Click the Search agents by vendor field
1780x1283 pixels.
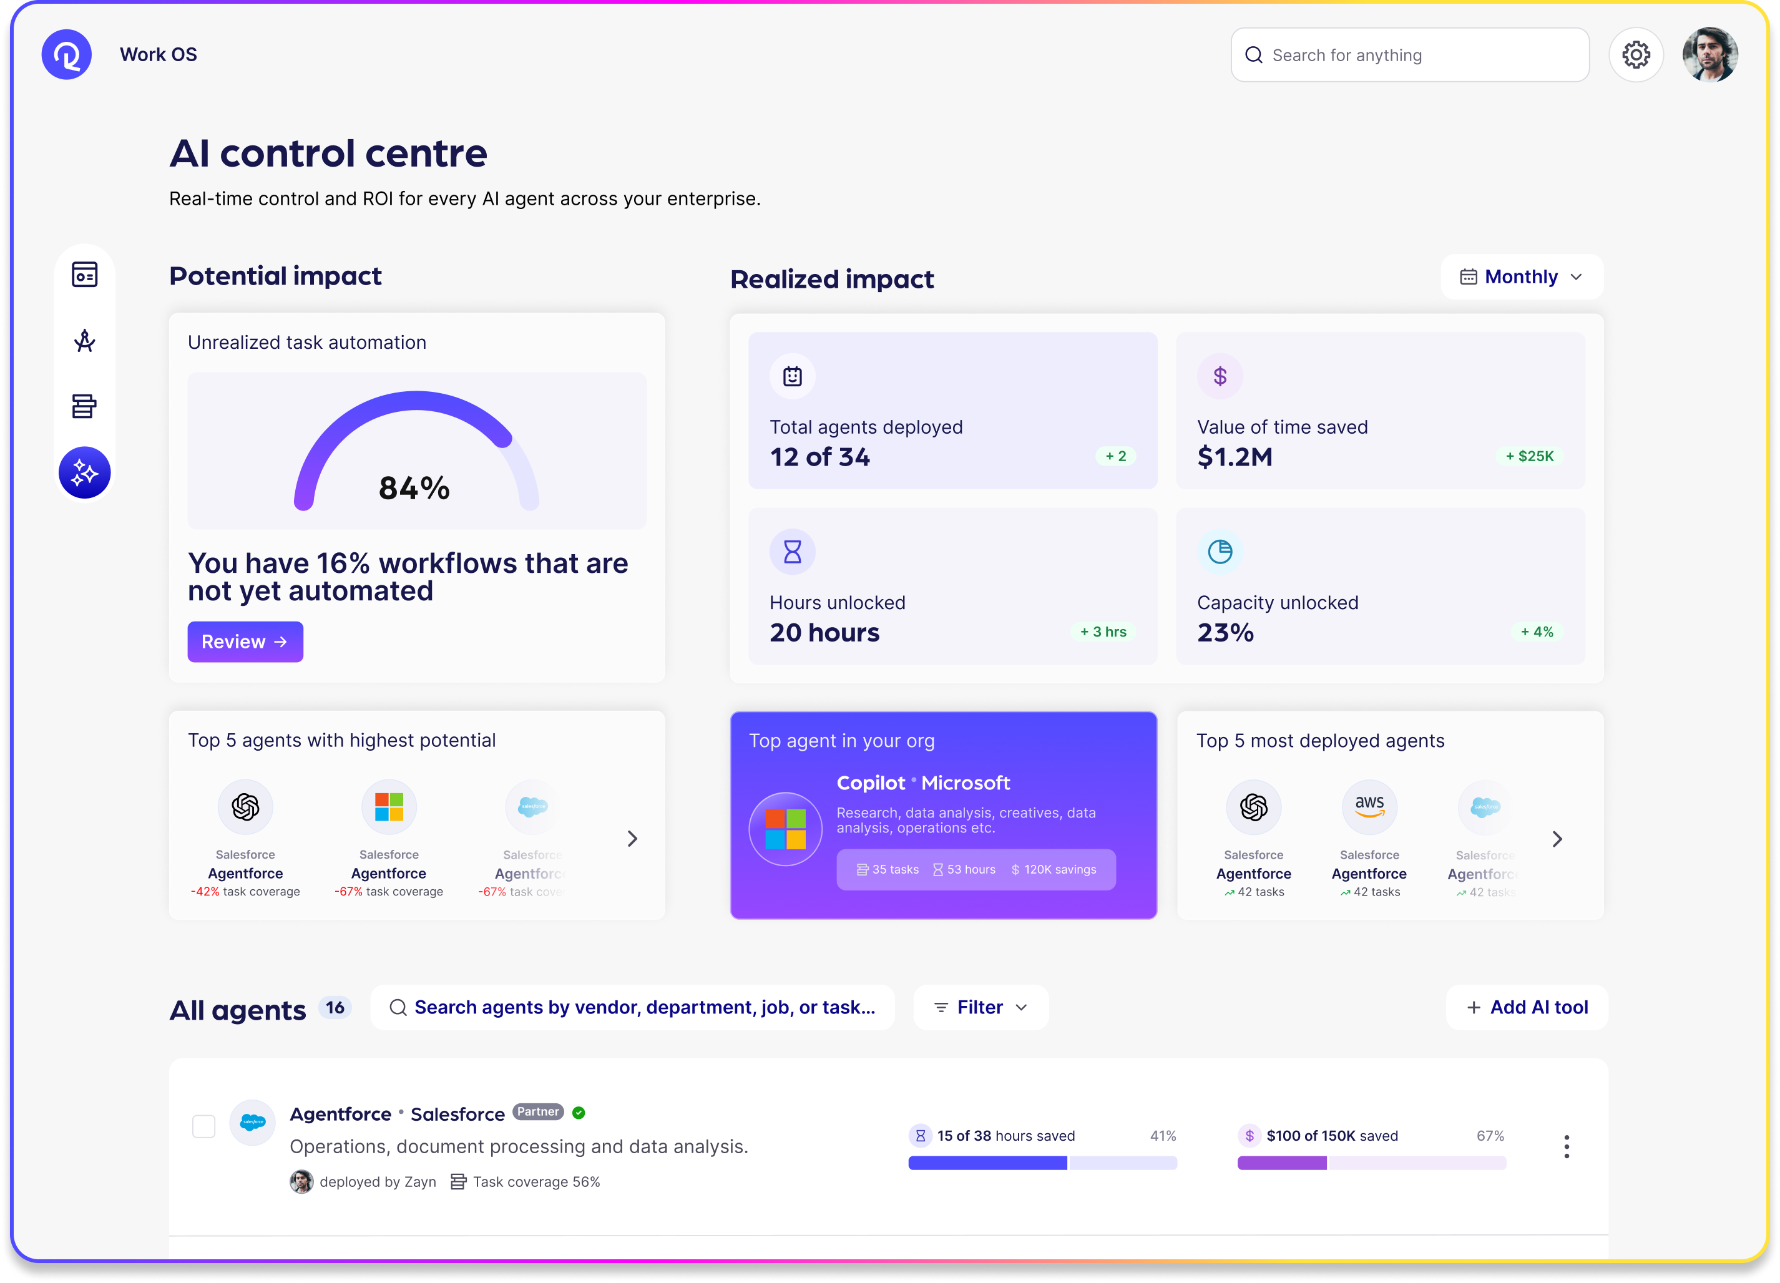click(633, 1008)
